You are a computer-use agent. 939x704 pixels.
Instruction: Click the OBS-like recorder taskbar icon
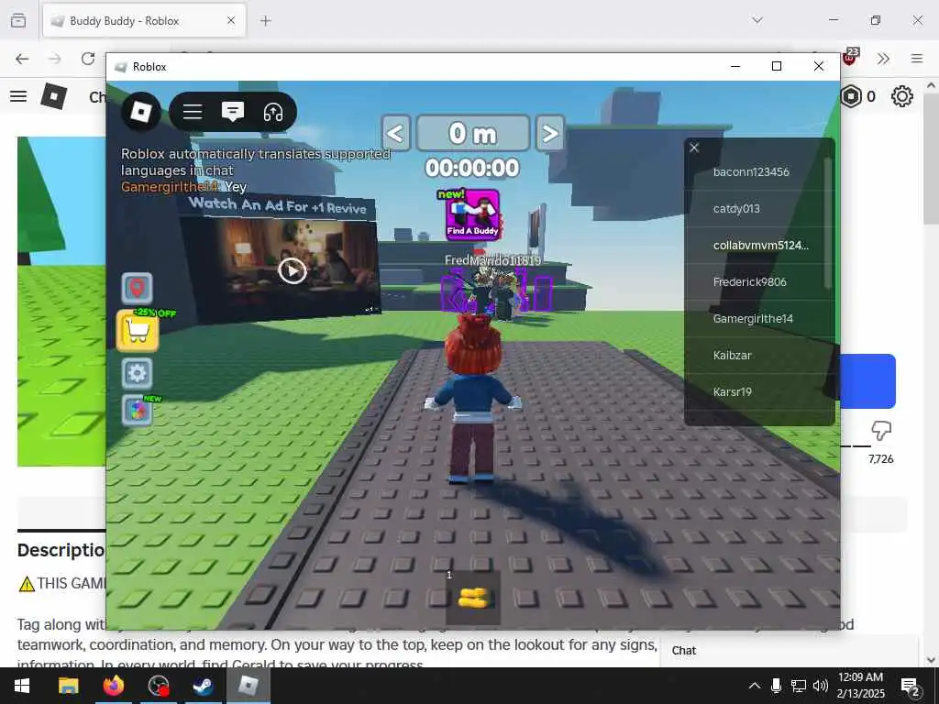159,686
